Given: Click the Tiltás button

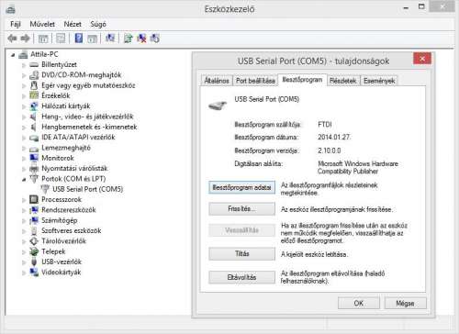Looking at the screenshot, I should point(241,253).
